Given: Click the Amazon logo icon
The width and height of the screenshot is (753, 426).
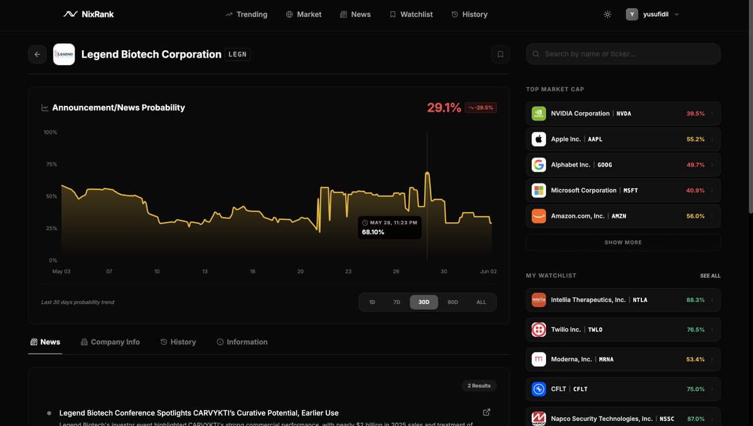Looking at the screenshot, I should coord(538,216).
